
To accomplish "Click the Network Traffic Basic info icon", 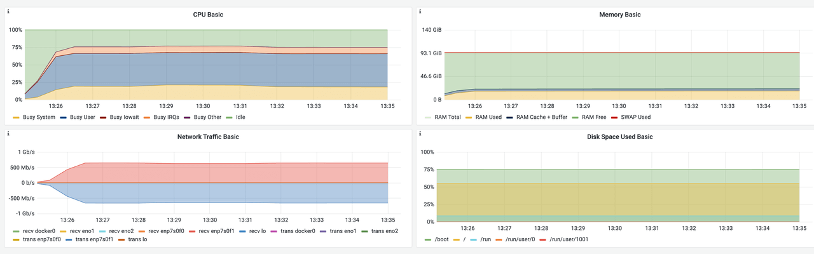I will point(8,134).
